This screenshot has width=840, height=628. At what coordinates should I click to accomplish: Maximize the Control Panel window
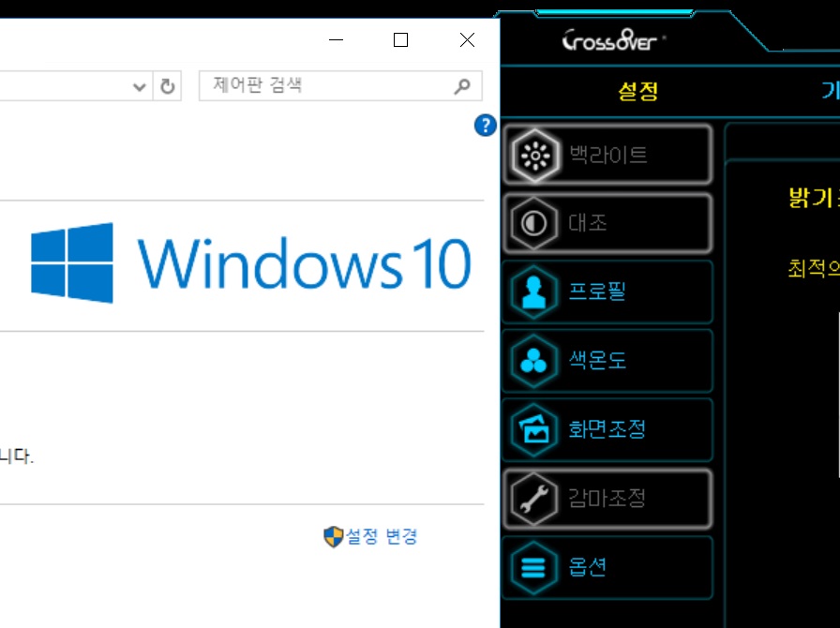point(400,39)
